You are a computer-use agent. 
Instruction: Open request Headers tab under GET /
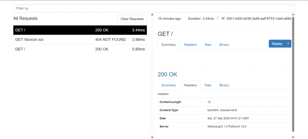coord(190,45)
